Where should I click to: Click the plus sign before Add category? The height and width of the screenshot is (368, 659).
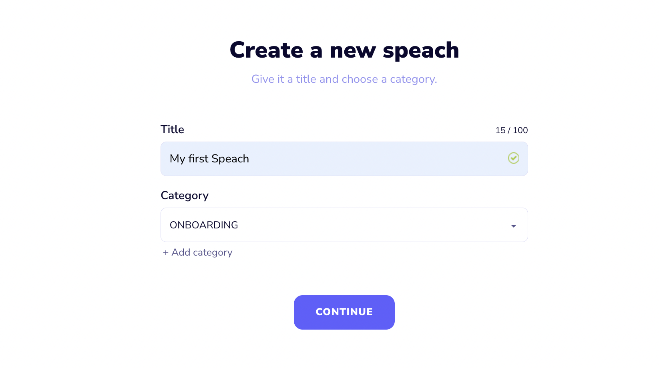[165, 253]
